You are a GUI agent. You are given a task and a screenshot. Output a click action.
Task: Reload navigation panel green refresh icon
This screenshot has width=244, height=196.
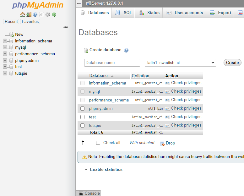pyautogui.click(x=54, y=15)
